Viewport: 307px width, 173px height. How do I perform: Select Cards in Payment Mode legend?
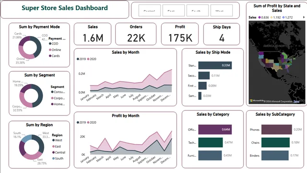pyautogui.click(x=54, y=56)
